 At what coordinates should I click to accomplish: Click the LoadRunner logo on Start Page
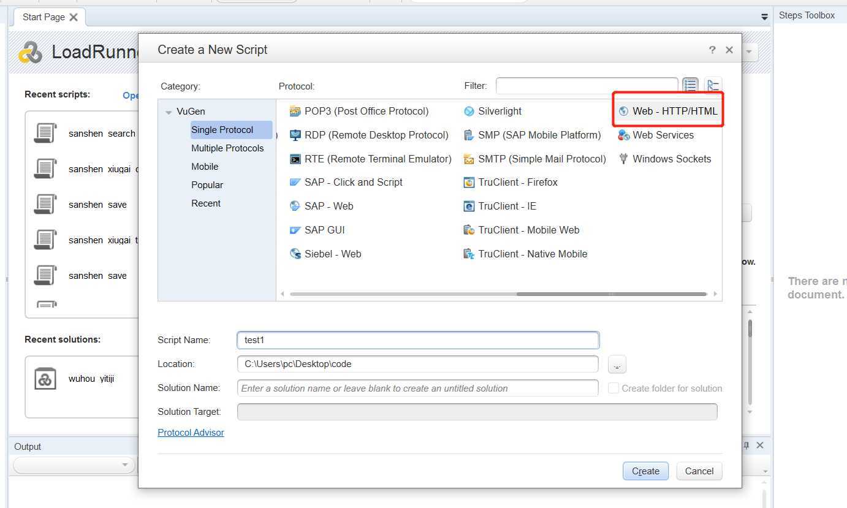(30, 53)
